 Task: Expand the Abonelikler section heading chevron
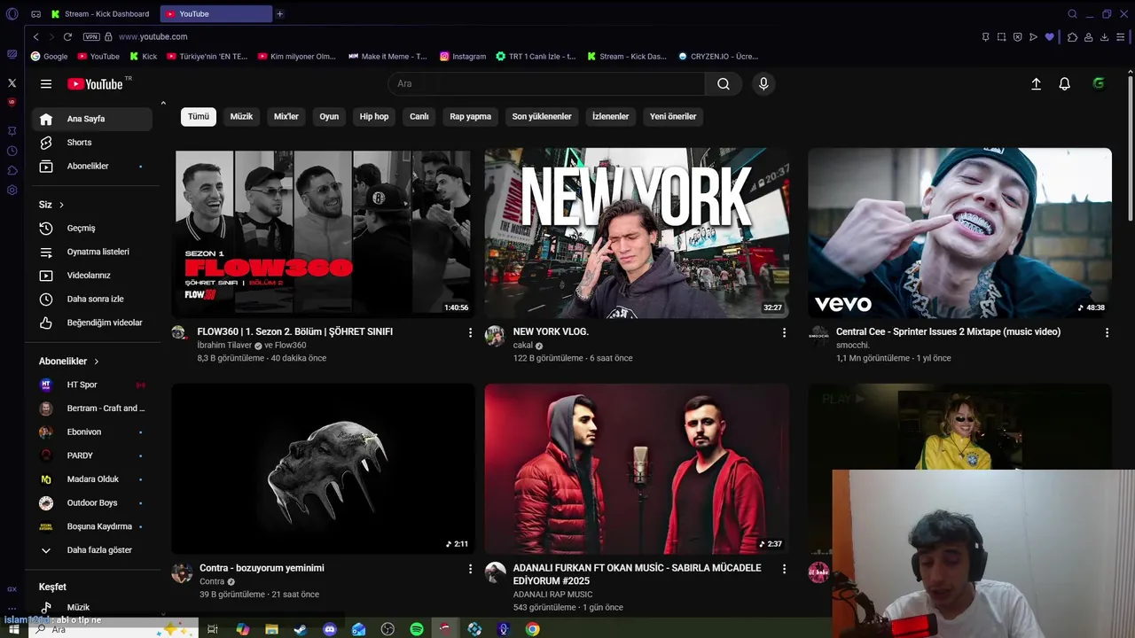(x=96, y=362)
